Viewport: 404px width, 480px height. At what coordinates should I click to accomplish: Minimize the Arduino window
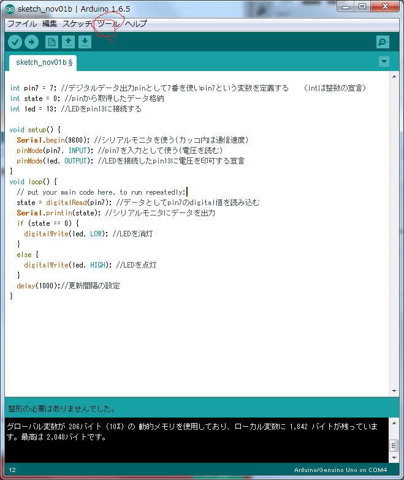(346, 7)
